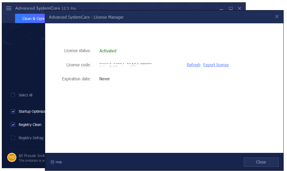Viewport: 287px width, 171px height.
Task: Maximize the Advanced SystemCare main window
Action: point(231,8)
